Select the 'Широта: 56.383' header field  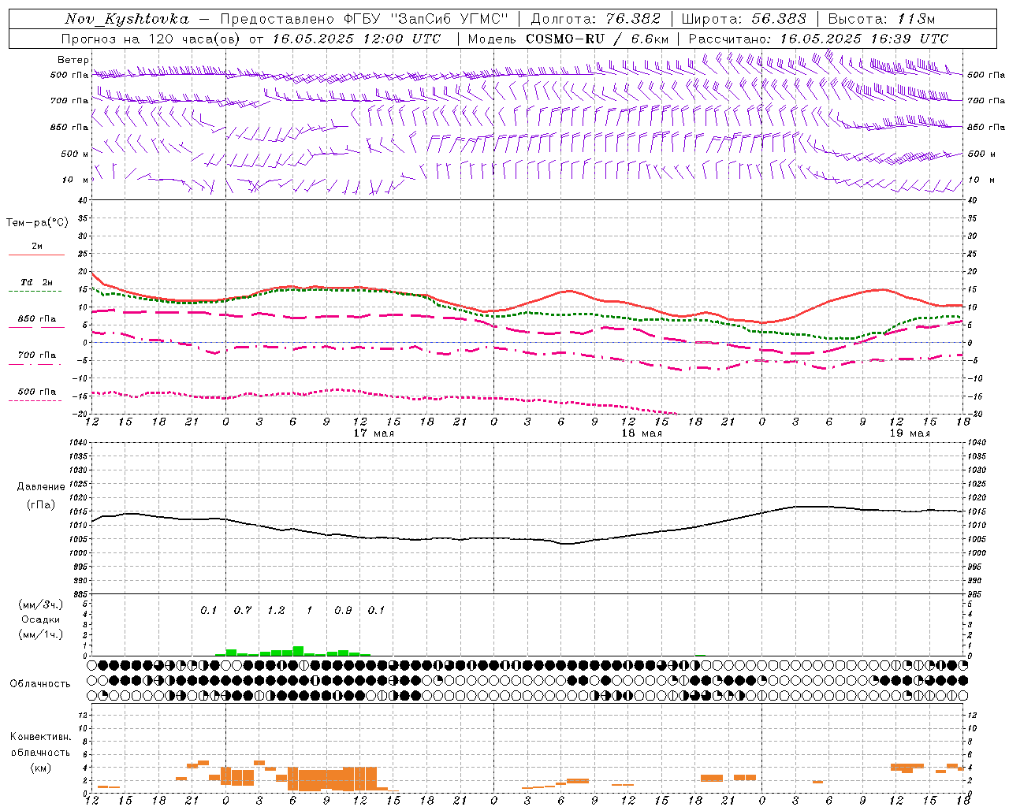[x=743, y=19]
